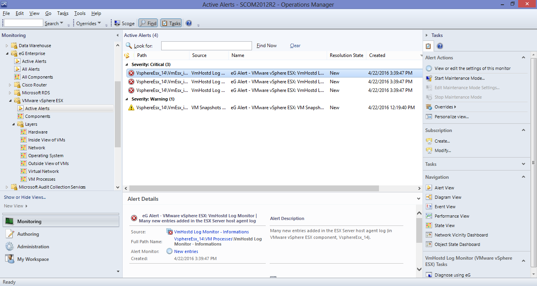Open the Go menu
This screenshot has height=286, width=537.
pos(48,13)
